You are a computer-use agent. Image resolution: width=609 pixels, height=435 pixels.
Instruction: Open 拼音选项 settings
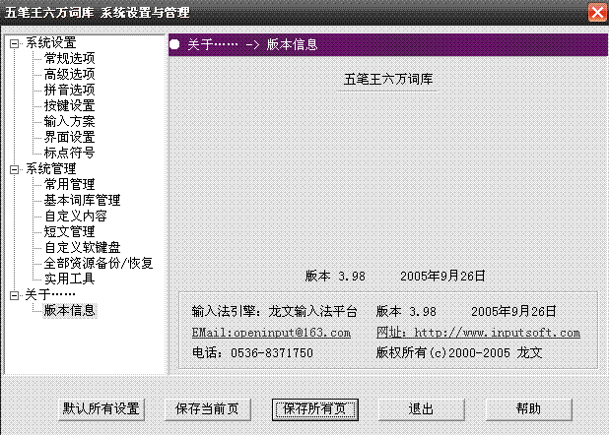click(x=69, y=90)
